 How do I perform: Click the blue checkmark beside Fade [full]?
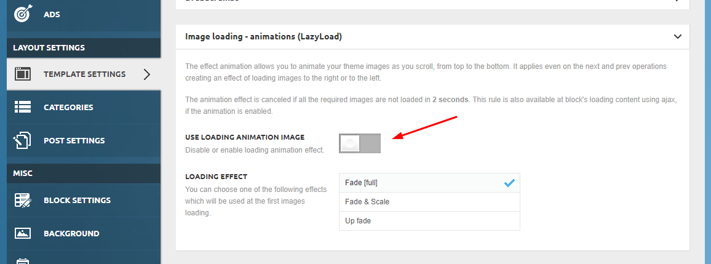pyautogui.click(x=510, y=183)
